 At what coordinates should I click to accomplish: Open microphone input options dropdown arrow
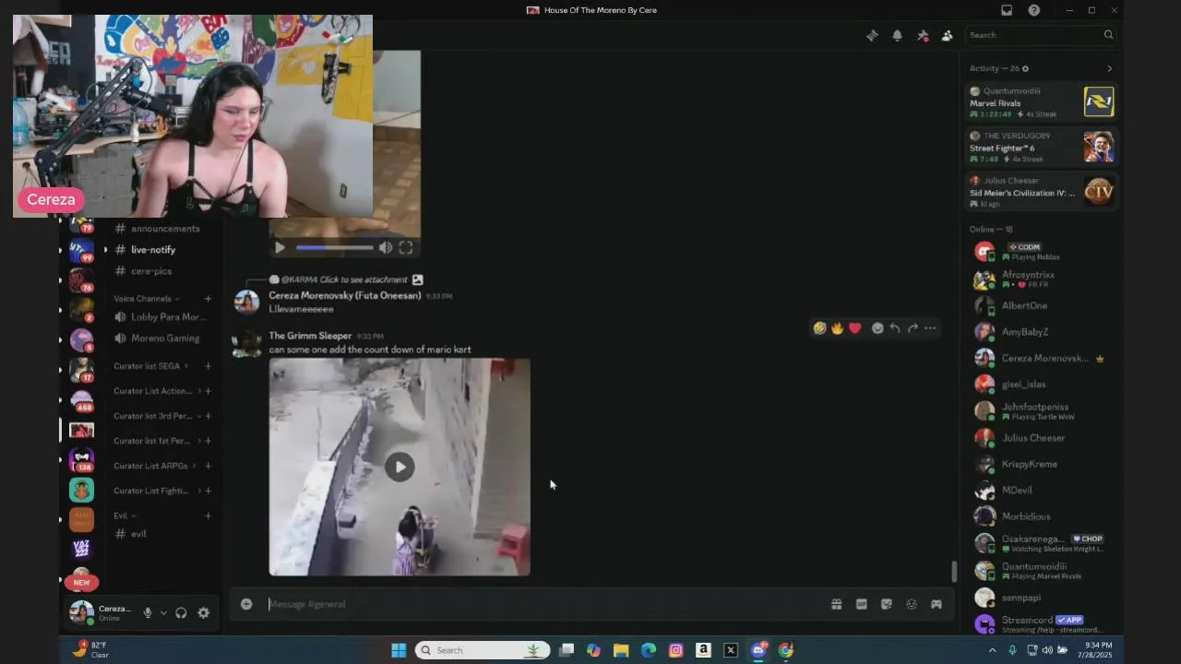click(163, 613)
